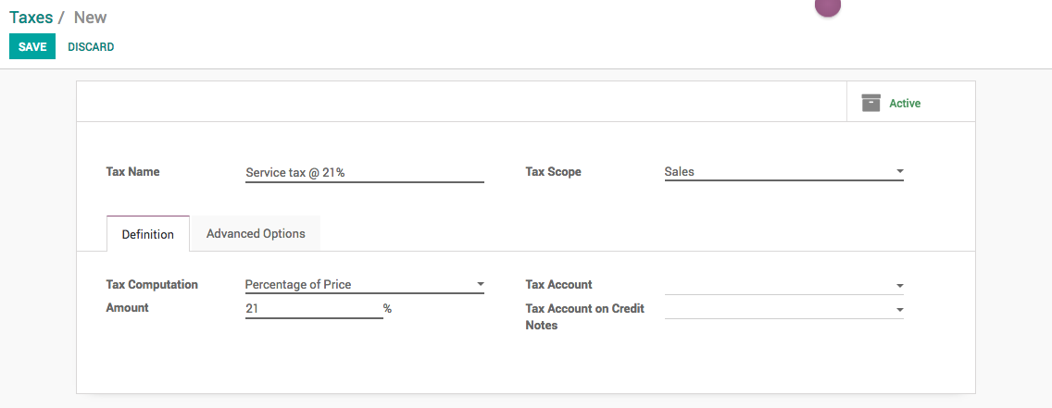Click the percent sign after Amount
The width and height of the screenshot is (1052, 408).
click(x=387, y=309)
